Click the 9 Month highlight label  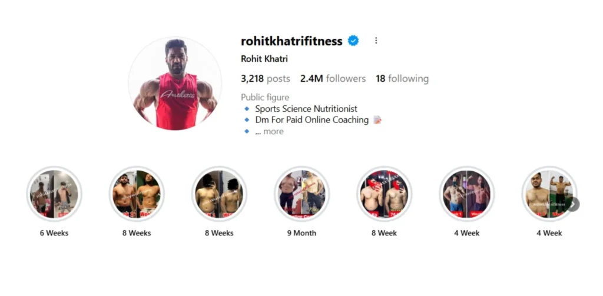tap(302, 233)
